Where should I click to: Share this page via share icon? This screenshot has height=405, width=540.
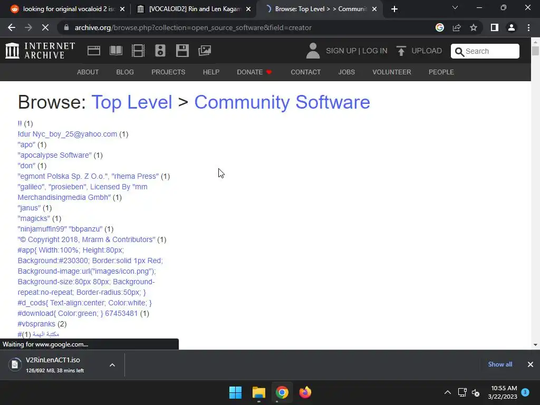[457, 27]
